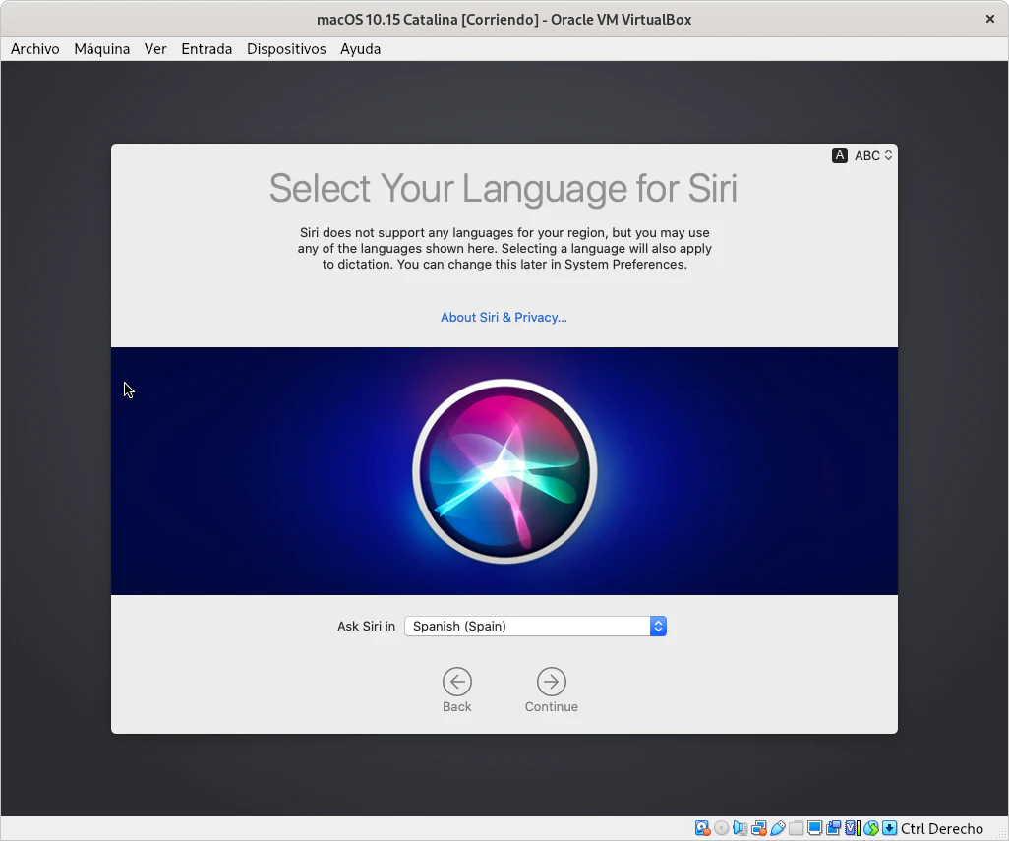1009x841 pixels.
Task: Open the audio status icon
Action: pos(740,828)
